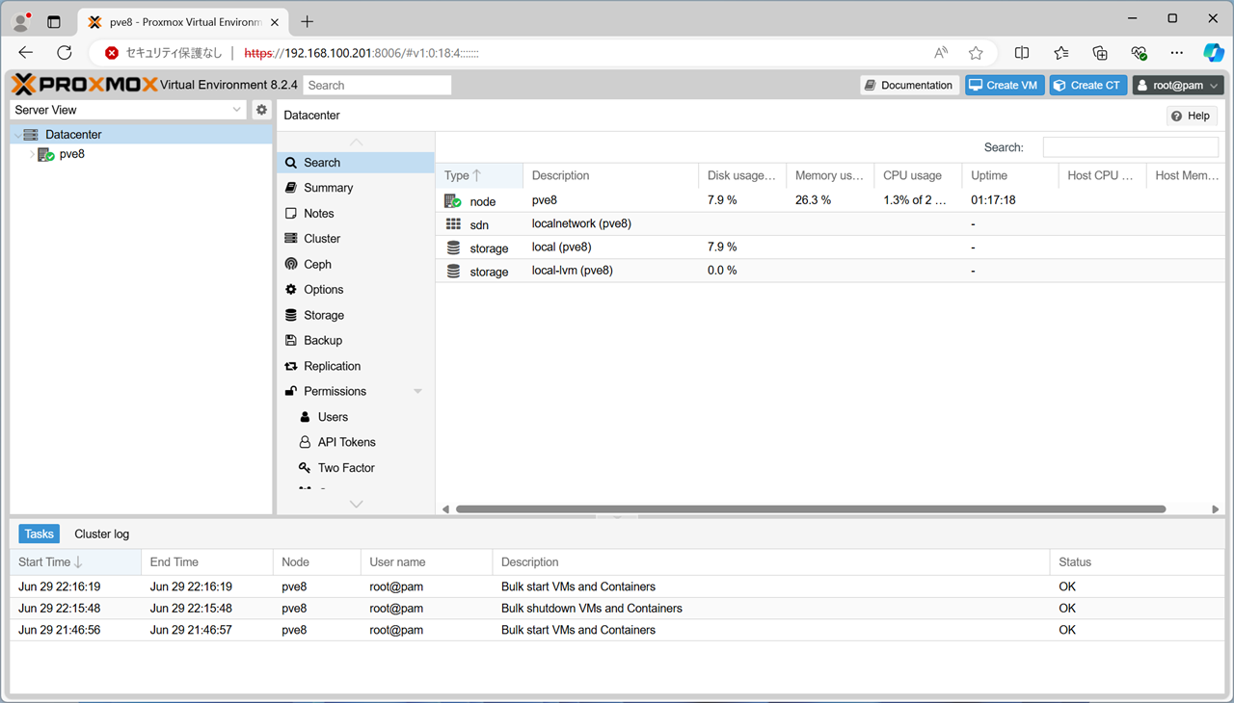Open Cluster settings in sidebar
1234x703 pixels.
321,239
